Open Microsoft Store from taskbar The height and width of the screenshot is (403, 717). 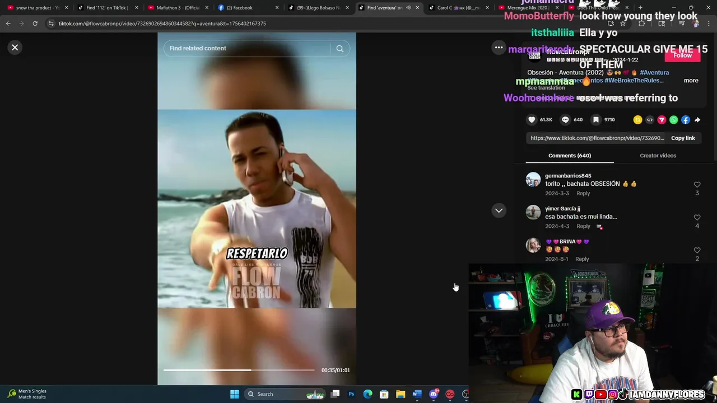click(x=384, y=394)
